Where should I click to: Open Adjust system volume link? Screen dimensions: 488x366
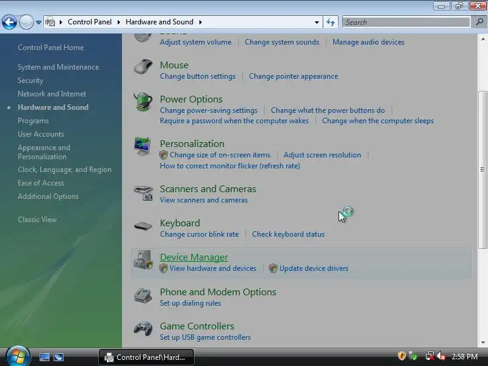195,42
